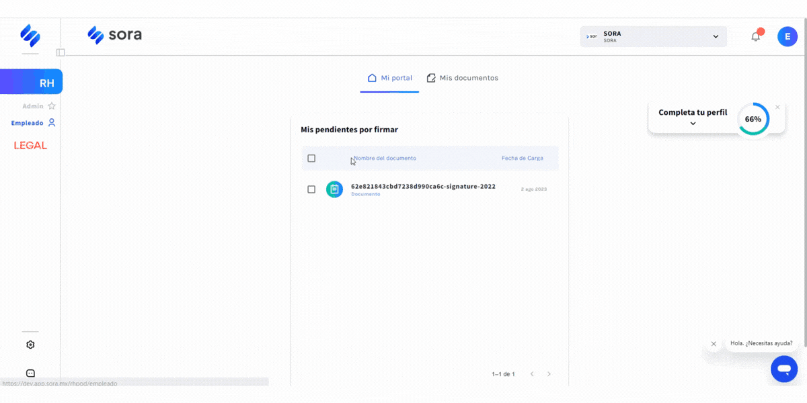Select the checkbox for the signature-2022 document

(311, 189)
